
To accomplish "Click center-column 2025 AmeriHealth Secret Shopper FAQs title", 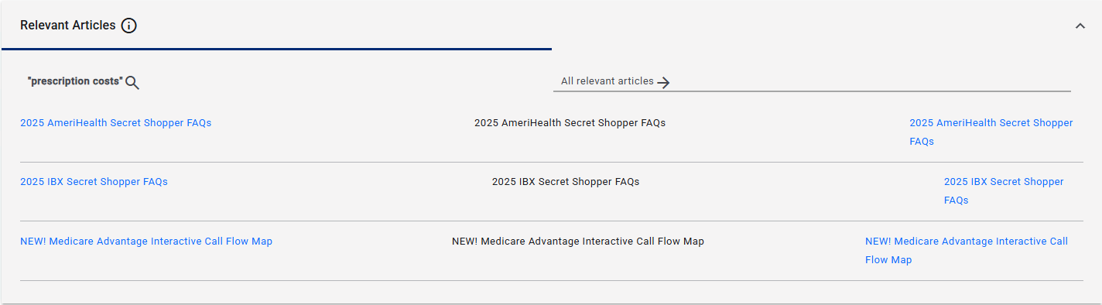I will pos(570,122).
